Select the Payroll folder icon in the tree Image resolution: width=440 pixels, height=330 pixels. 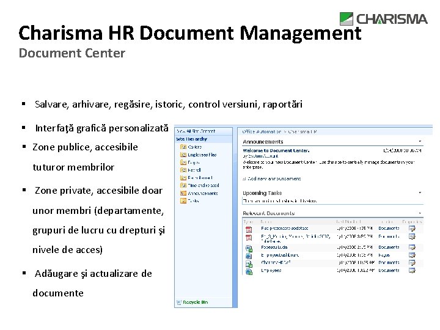(x=183, y=170)
